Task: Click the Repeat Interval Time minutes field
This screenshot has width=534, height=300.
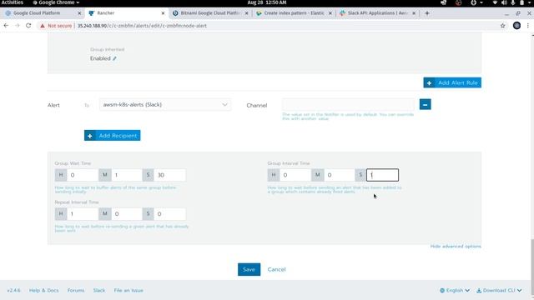Action: click(x=126, y=213)
